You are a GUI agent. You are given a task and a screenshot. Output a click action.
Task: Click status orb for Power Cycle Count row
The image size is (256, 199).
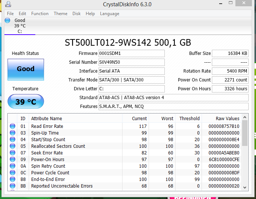[x=13, y=172]
